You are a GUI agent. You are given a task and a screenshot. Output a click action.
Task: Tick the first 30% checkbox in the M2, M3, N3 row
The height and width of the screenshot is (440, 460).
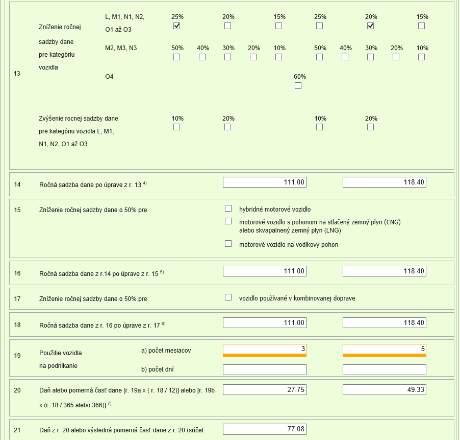pyautogui.click(x=227, y=57)
